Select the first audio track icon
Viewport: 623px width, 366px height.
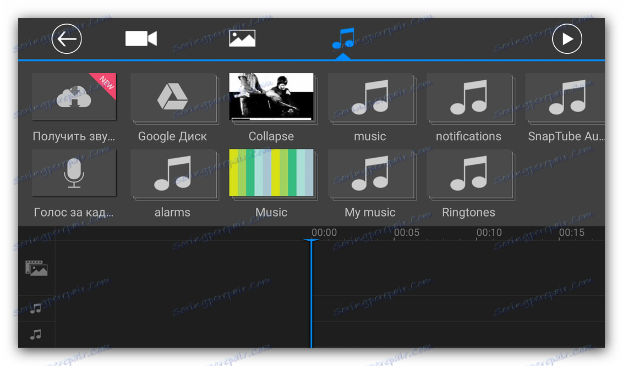[x=36, y=308]
